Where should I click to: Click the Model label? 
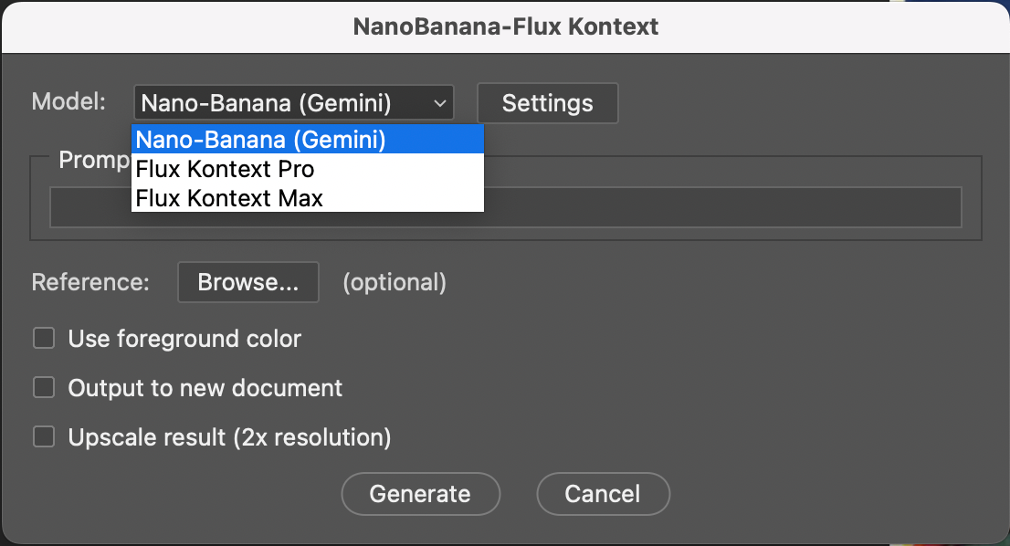[x=68, y=101]
